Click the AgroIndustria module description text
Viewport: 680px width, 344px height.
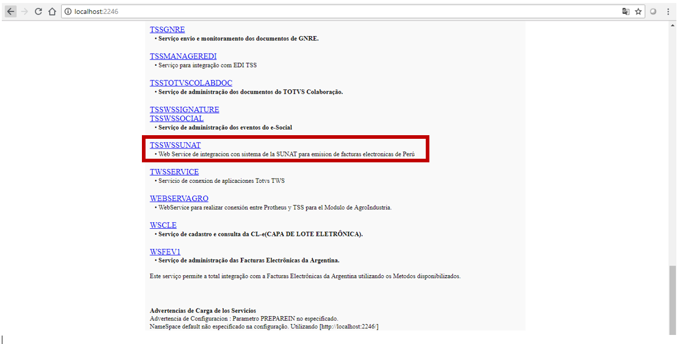[275, 208]
